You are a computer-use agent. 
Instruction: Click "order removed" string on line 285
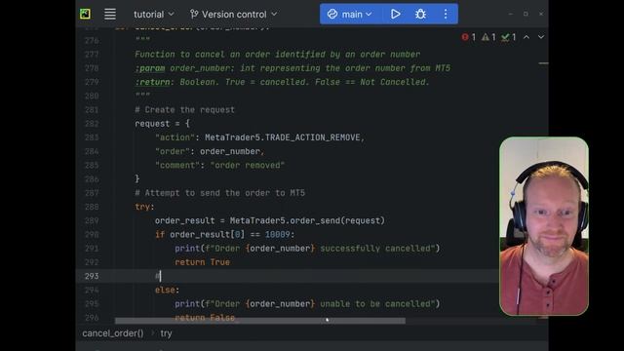tap(248, 165)
